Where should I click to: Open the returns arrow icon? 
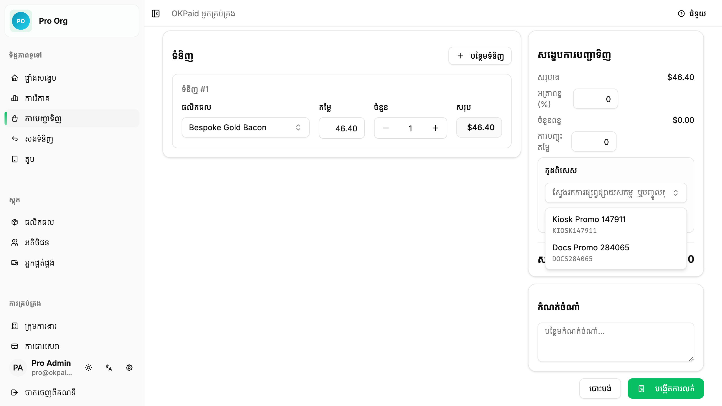point(15,139)
